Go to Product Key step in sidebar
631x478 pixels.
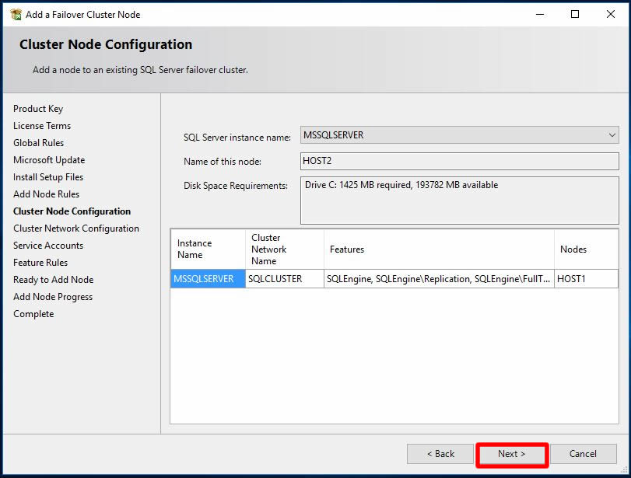pyautogui.click(x=38, y=109)
